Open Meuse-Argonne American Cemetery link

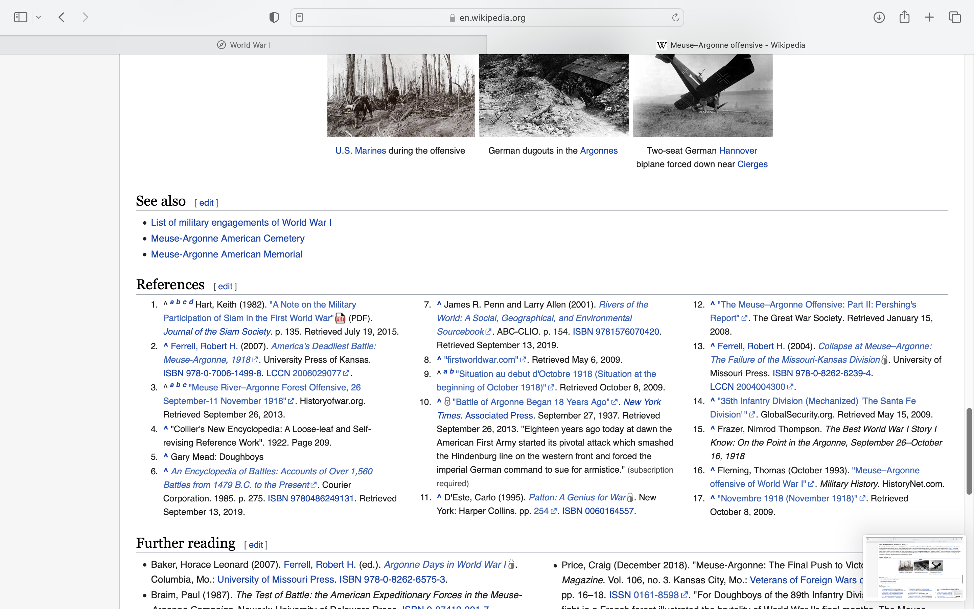click(x=227, y=239)
